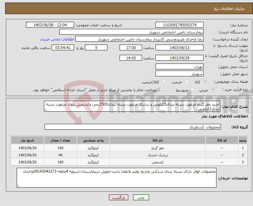Viewport: 253px width, 206px height.
Task: Select the کالا/خدمت radio button
Action: click(164, 82)
